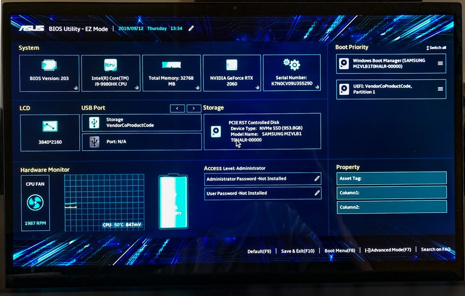Click the 3840*2160 resolution text
This screenshot has height=296, width=465.
click(x=50, y=142)
